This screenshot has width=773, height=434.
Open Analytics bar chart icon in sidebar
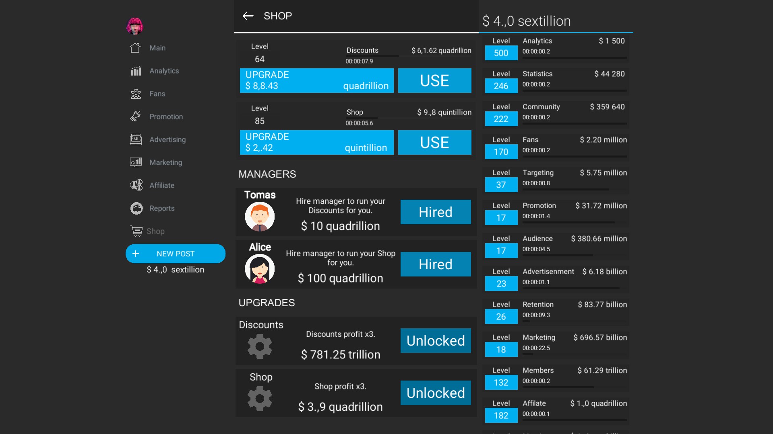[136, 71]
